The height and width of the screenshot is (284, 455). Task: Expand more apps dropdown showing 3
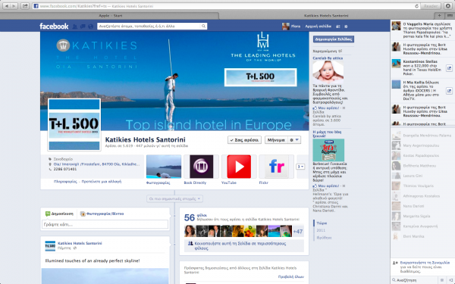click(x=300, y=167)
